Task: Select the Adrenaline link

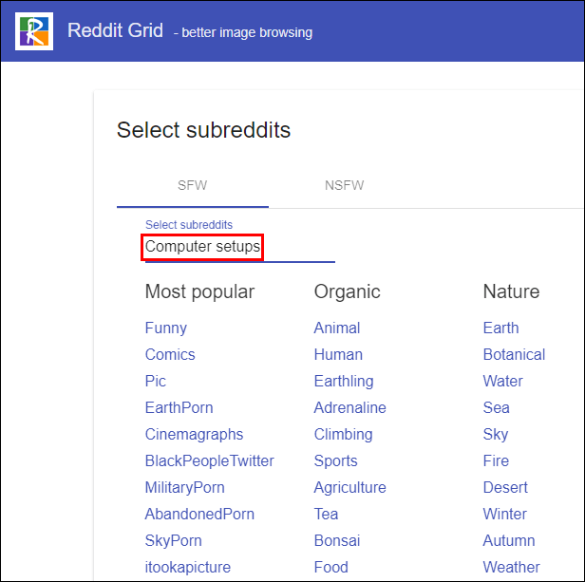Action: 349,407
